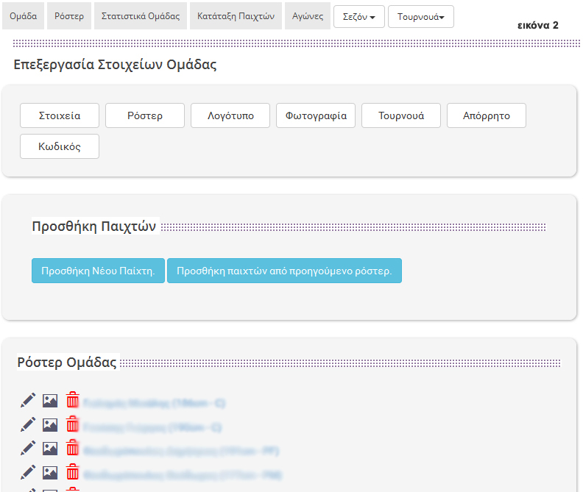Open the Κατάταξη Παιχτών tab
The height and width of the screenshot is (492, 583).
[x=236, y=16]
